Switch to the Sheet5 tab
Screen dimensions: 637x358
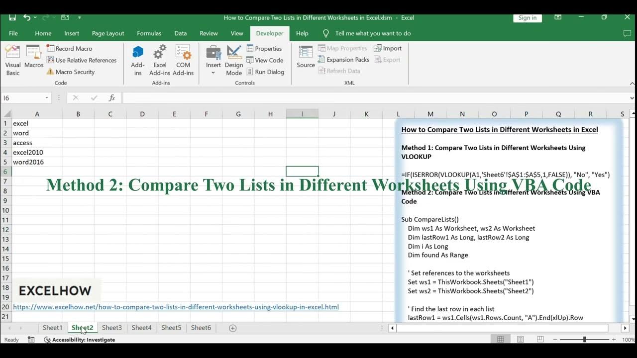(x=171, y=328)
